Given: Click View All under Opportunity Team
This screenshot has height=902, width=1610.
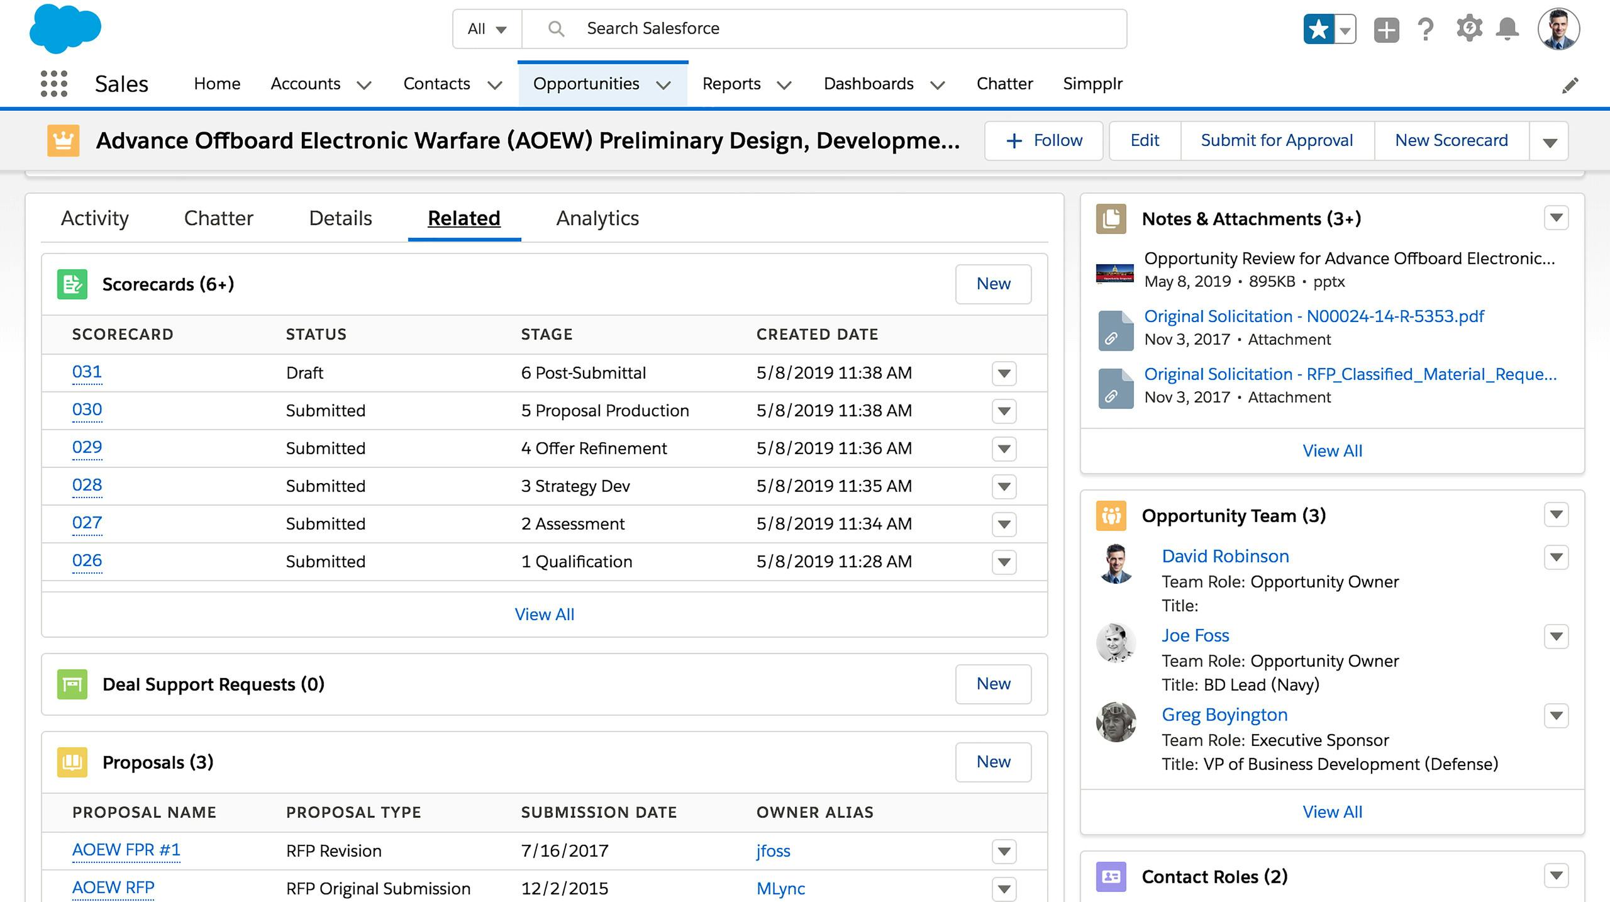Looking at the screenshot, I should [x=1333, y=812].
